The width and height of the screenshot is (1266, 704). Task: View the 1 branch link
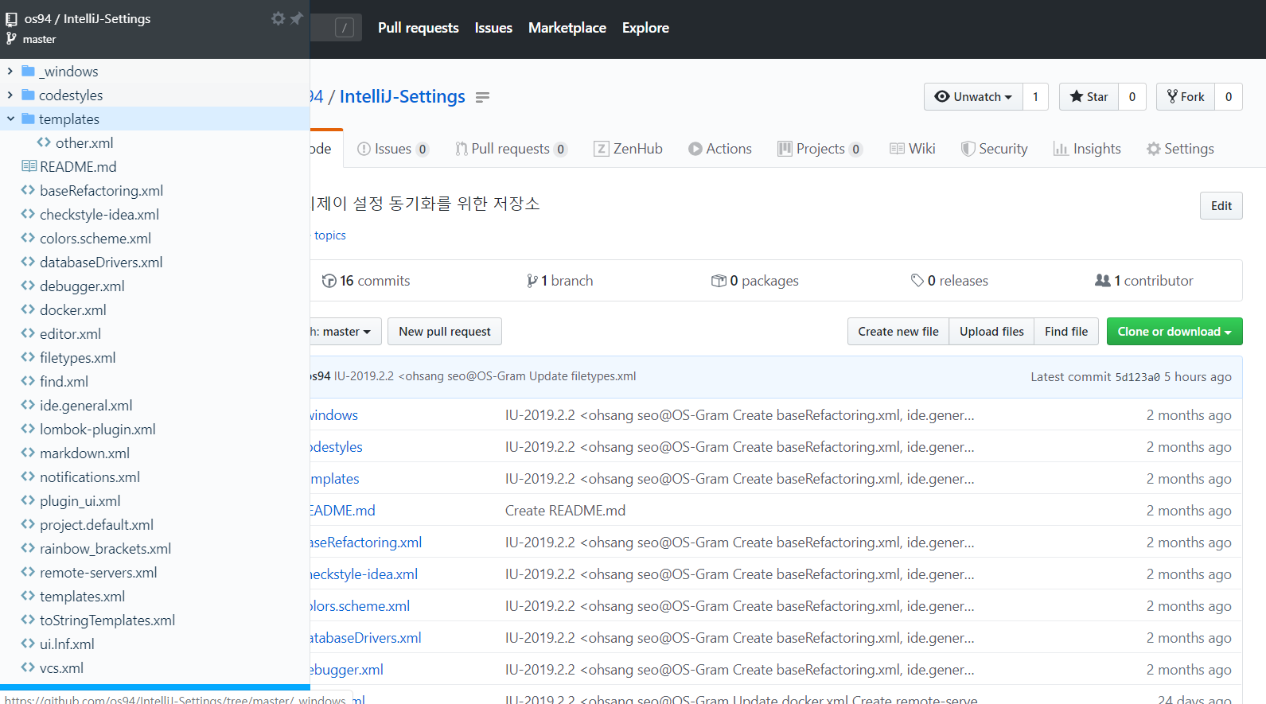(x=559, y=281)
